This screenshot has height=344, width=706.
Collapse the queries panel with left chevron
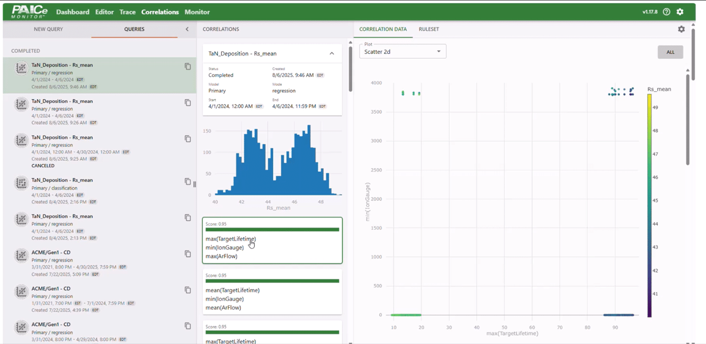click(187, 29)
